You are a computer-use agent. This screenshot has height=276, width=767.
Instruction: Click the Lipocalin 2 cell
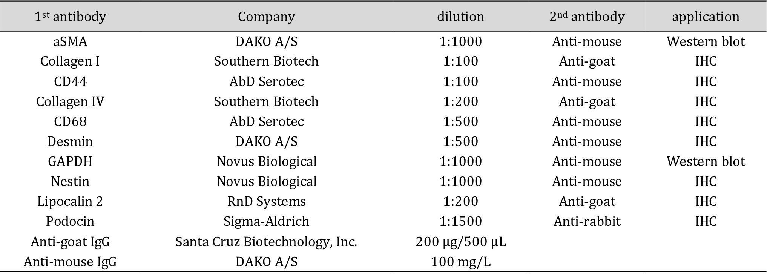(70, 201)
